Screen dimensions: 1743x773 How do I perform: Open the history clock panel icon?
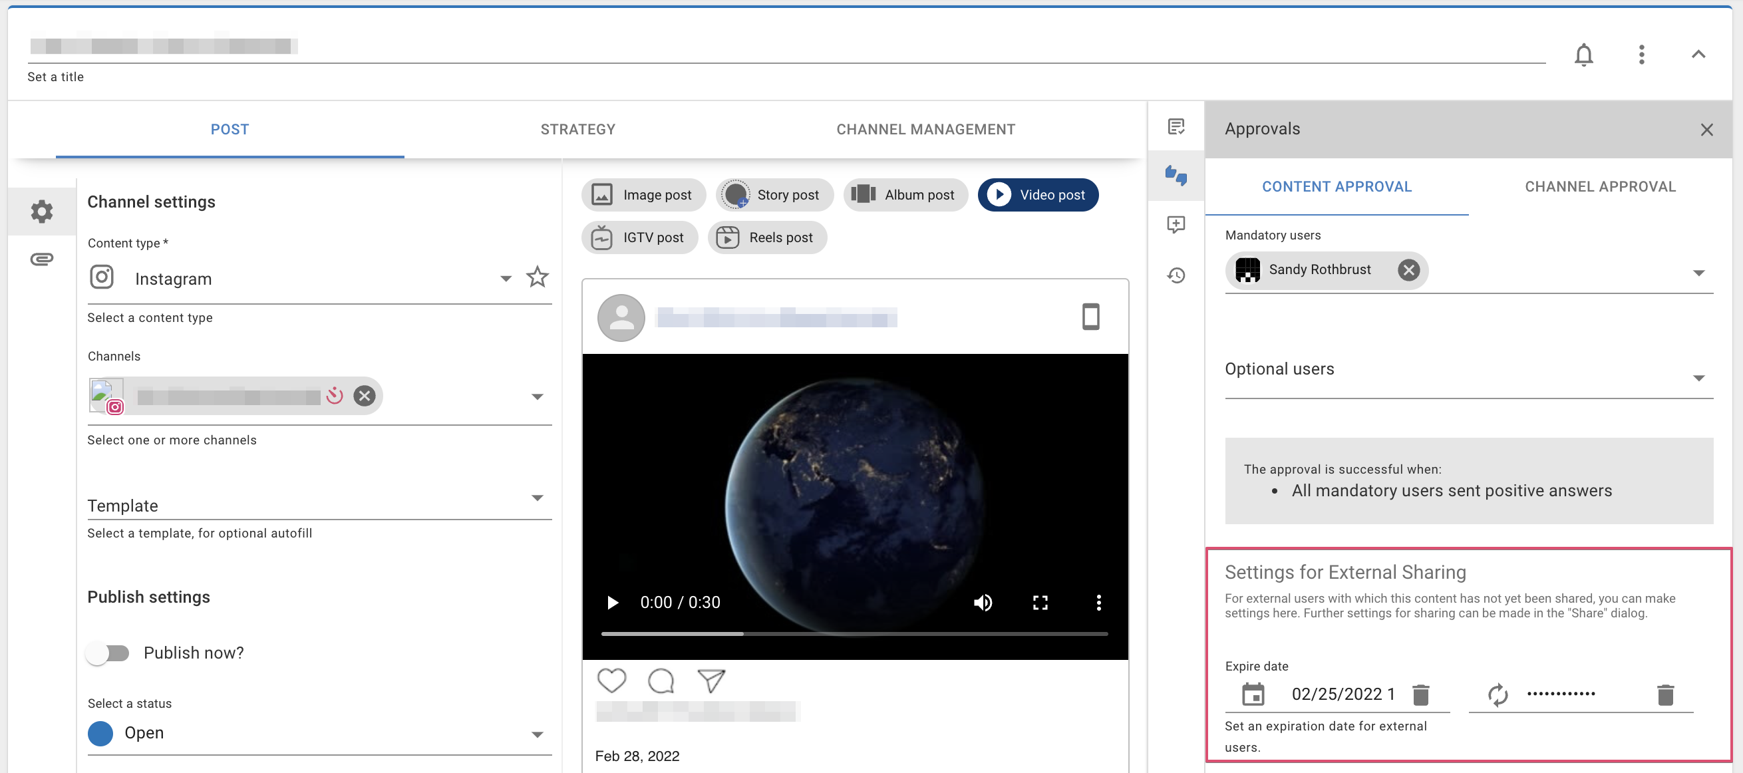tap(1176, 275)
